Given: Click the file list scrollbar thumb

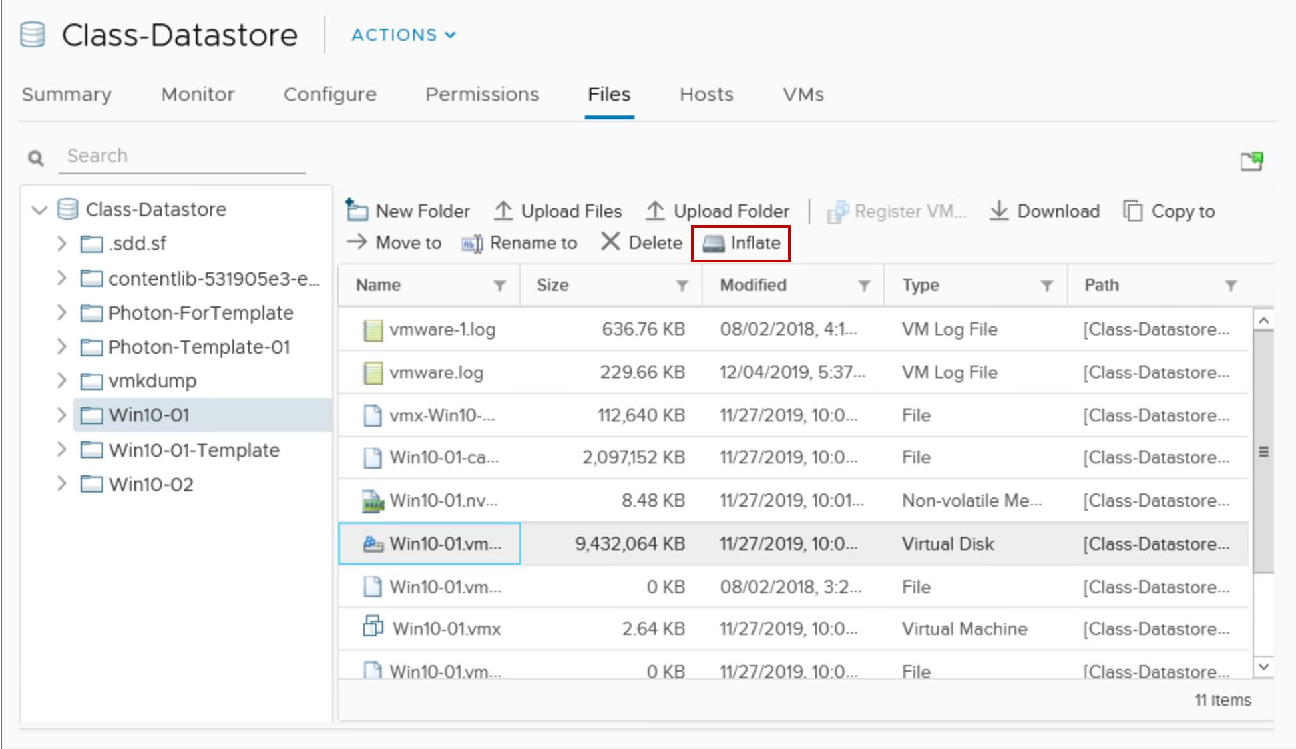Looking at the screenshot, I should [1263, 452].
